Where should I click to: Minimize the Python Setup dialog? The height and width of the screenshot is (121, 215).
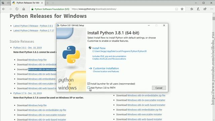pos(149,26)
